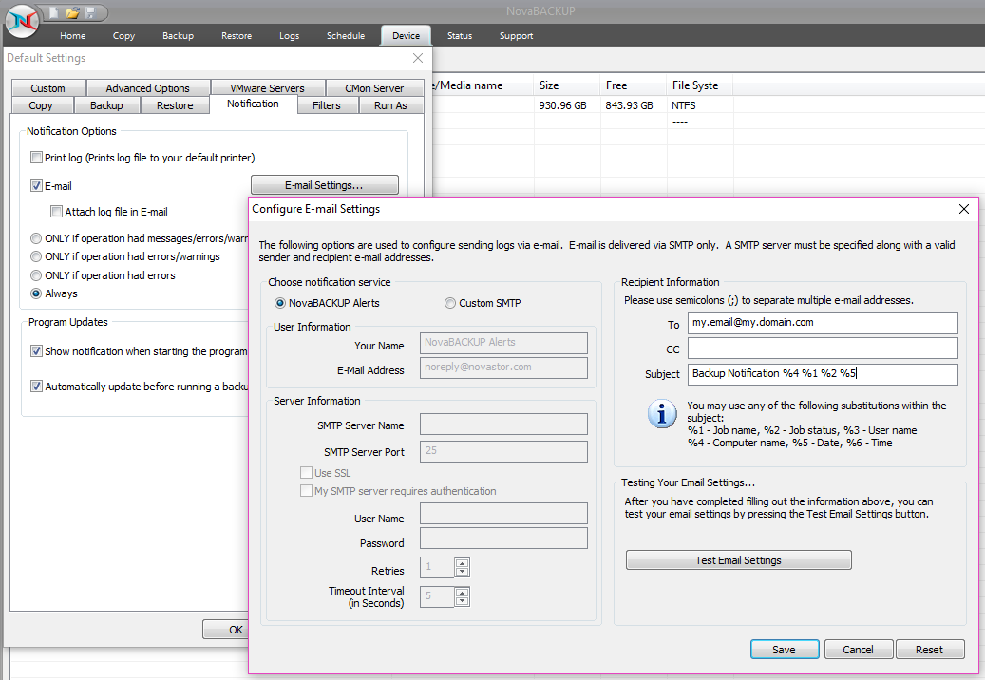Select ONLY if operation had messages/errors/warnings radio
This screenshot has height=680, width=985.
point(36,238)
